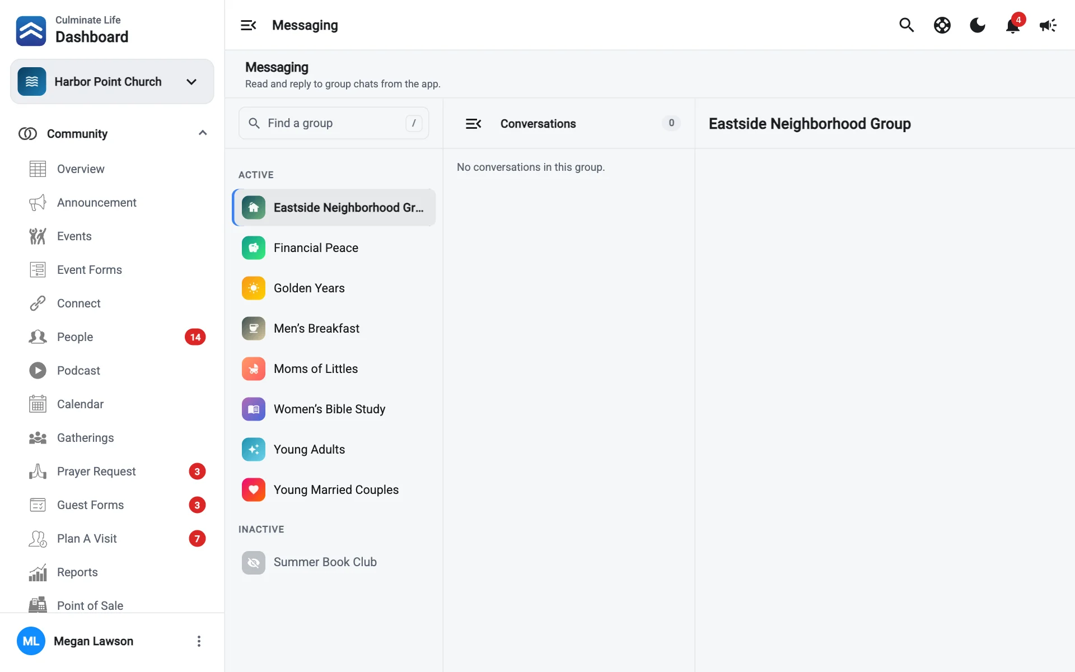Screen dimensions: 1075x672
Task: Focus the Find a group search field
Action: pos(334,123)
